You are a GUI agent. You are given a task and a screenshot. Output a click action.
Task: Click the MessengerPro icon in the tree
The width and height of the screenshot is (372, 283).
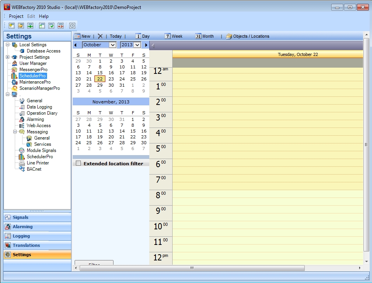coord(14,70)
